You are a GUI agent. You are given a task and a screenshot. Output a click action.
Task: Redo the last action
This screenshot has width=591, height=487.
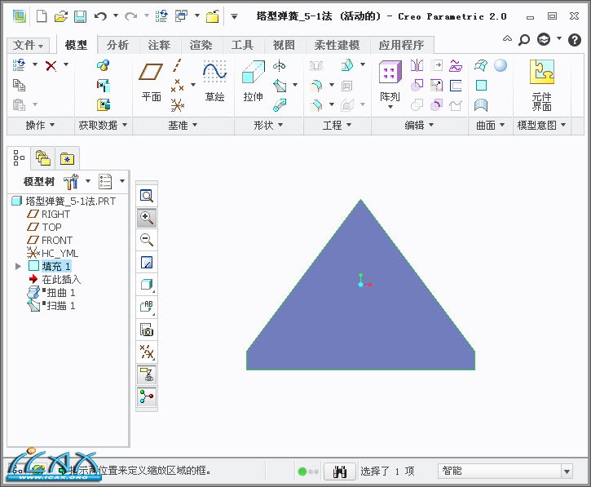pos(130,16)
